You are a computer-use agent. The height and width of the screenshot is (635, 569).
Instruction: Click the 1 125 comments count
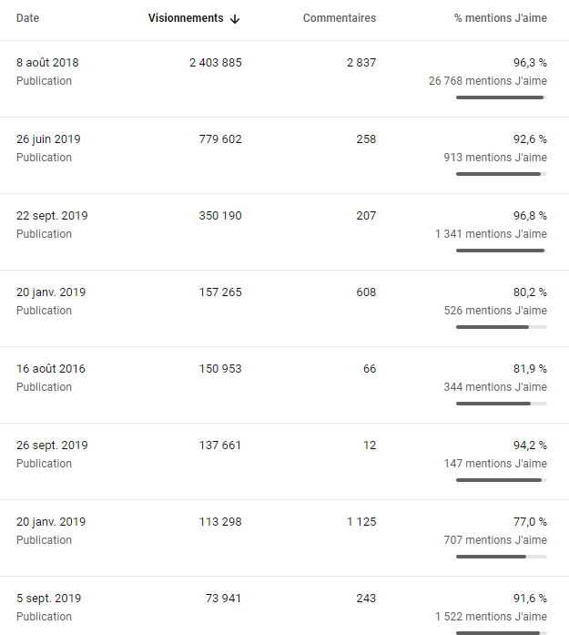pos(361,522)
